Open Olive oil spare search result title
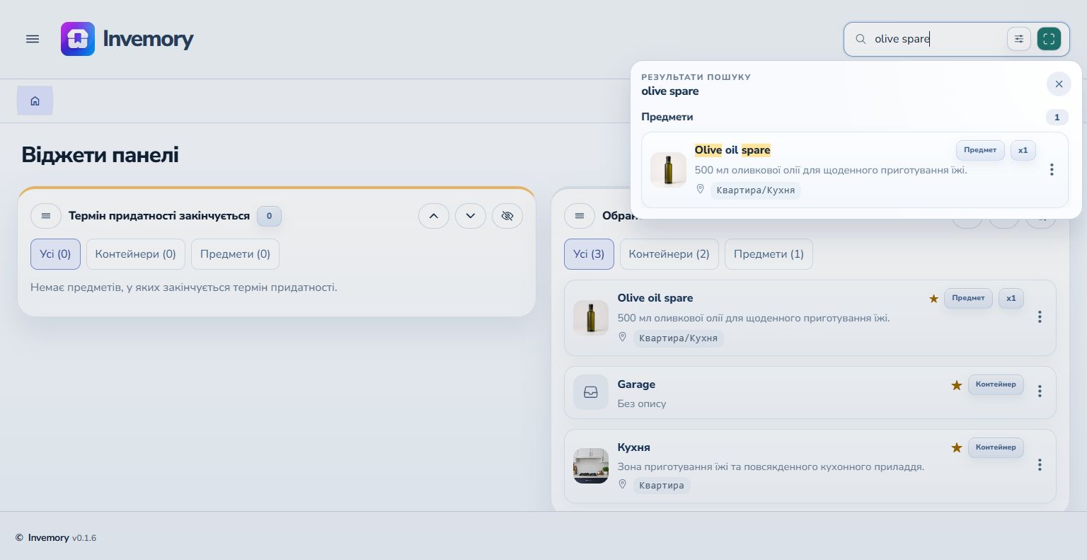 pyautogui.click(x=732, y=150)
